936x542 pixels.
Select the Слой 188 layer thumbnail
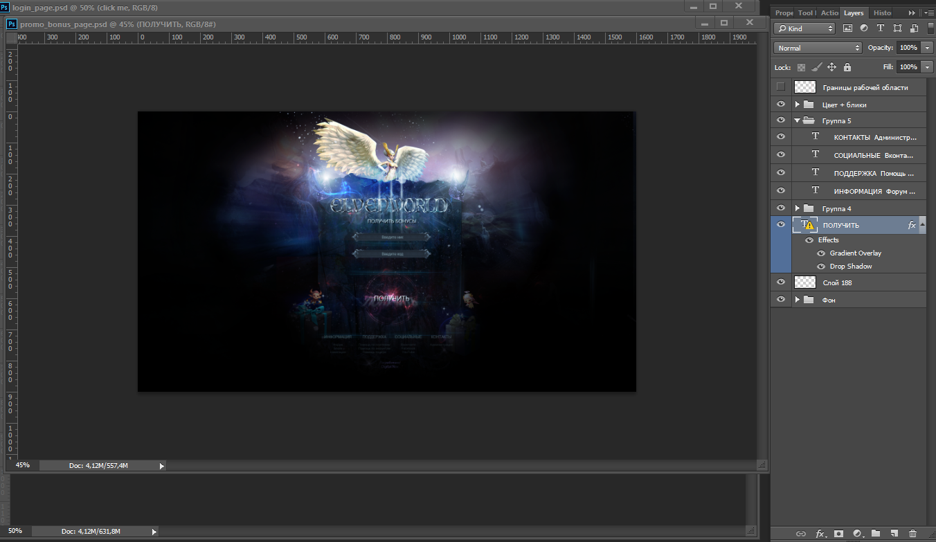[x=805, y=282]
